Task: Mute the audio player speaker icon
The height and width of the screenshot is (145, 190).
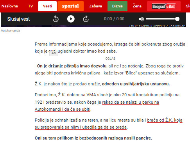Action: tap(142, 19)
